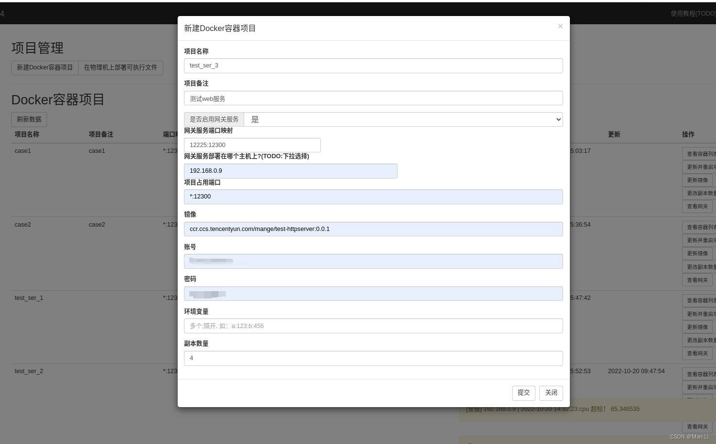Click the 更新 column header
The image size is (716, 444).
(614, 134)
